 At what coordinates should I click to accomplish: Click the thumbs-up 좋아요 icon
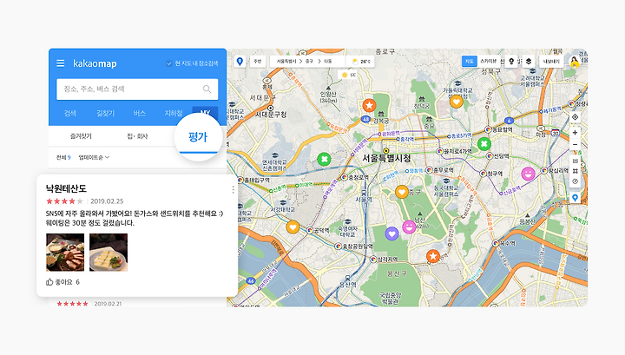pos(49,282)
